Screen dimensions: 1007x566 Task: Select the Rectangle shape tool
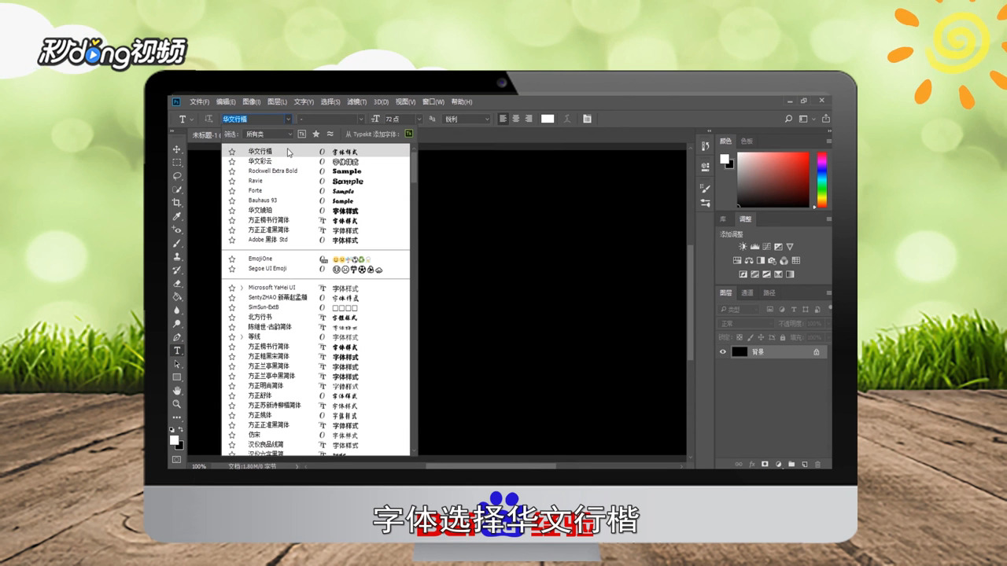click(x=177, y=377)
